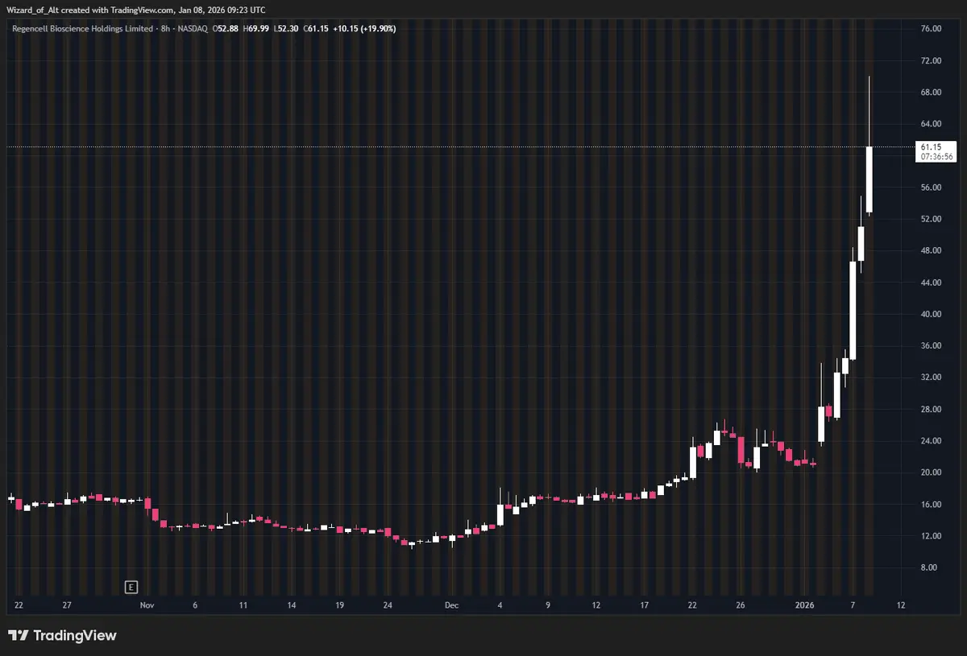Click the 48.00 price axis label

[x=931, y=250]
